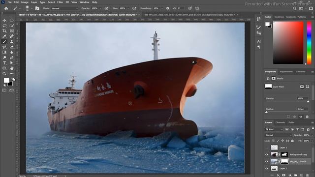315x177 pixels.
Task: Toggle lock transparent pixels icon
Action: [x=273, y=141]
